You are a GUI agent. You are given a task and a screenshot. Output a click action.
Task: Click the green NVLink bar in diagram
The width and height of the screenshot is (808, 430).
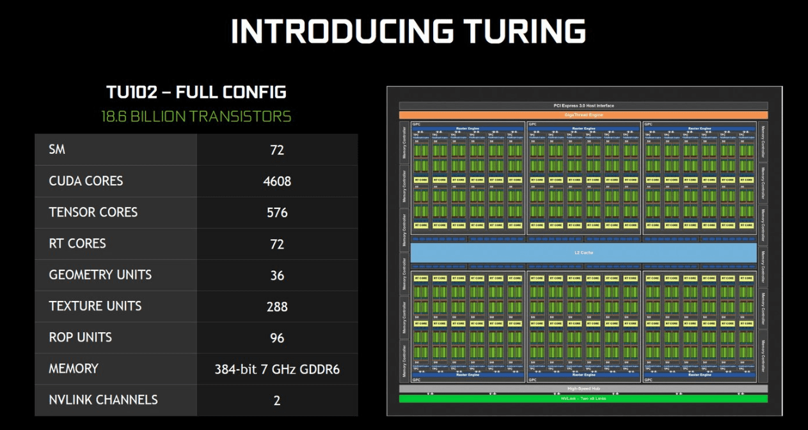click(583, 399)
